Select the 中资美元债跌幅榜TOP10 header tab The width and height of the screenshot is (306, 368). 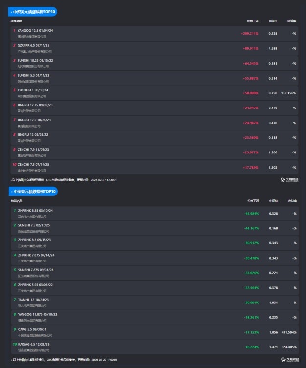[33, 191]
